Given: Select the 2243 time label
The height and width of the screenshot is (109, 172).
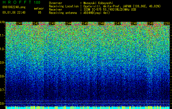Looking at the screenshot, I should [x=52, y=23].
